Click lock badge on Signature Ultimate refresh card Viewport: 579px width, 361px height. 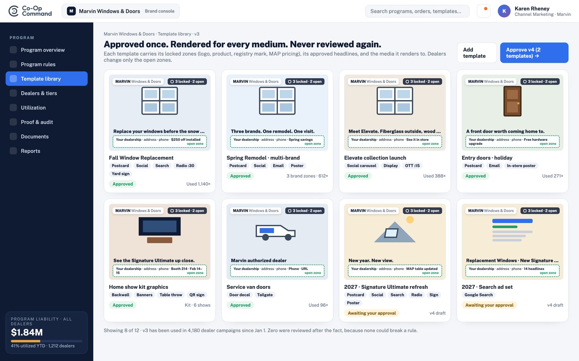[422, 211]
